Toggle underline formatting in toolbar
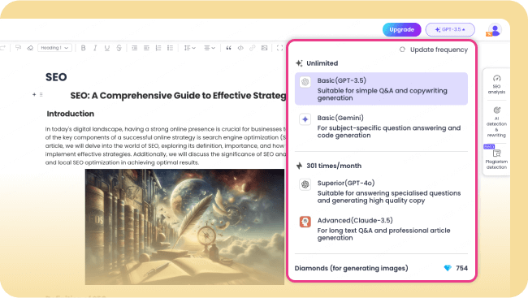This screenshot has width=528, height=298. pos(107,48)
